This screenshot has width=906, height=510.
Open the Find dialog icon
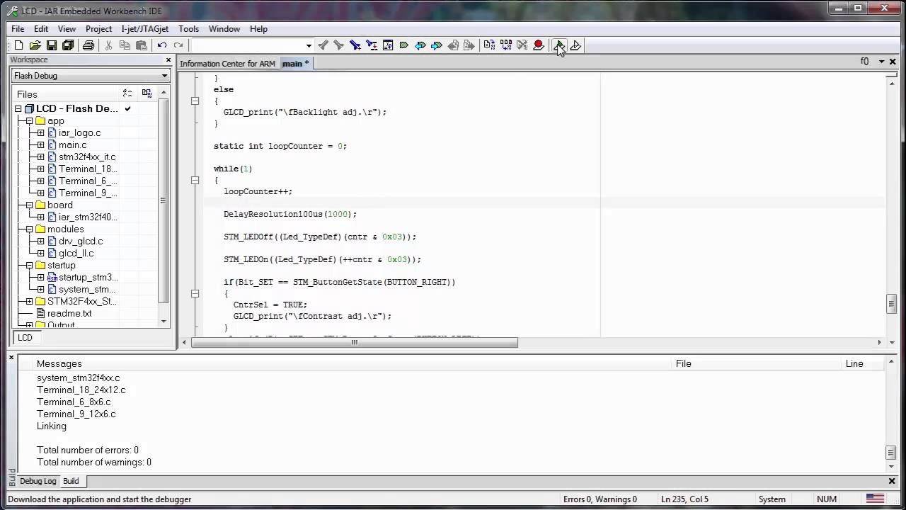pos(355,45)
